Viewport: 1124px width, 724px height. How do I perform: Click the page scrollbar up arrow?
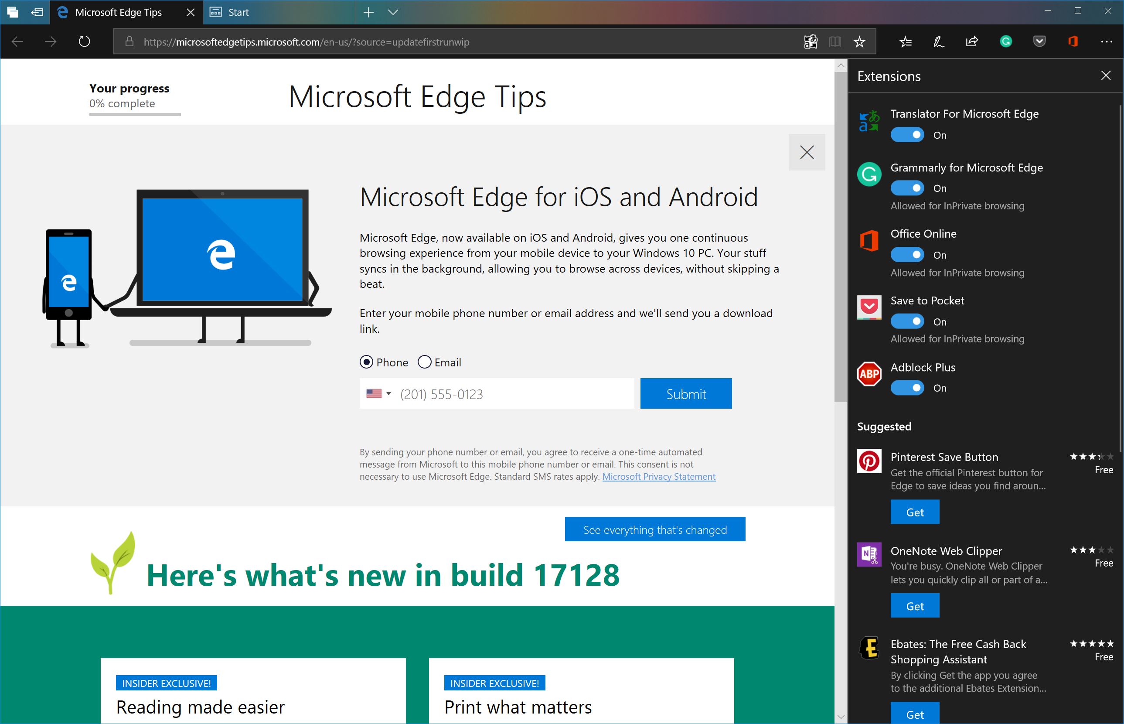[841, 65]
